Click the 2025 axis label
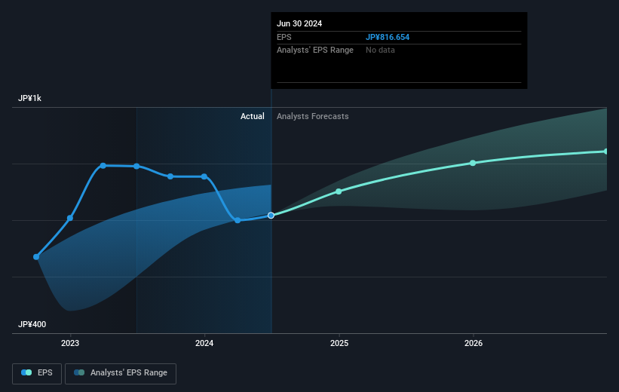619x392 pixels. pyautogui.click(x=339, y=343)
